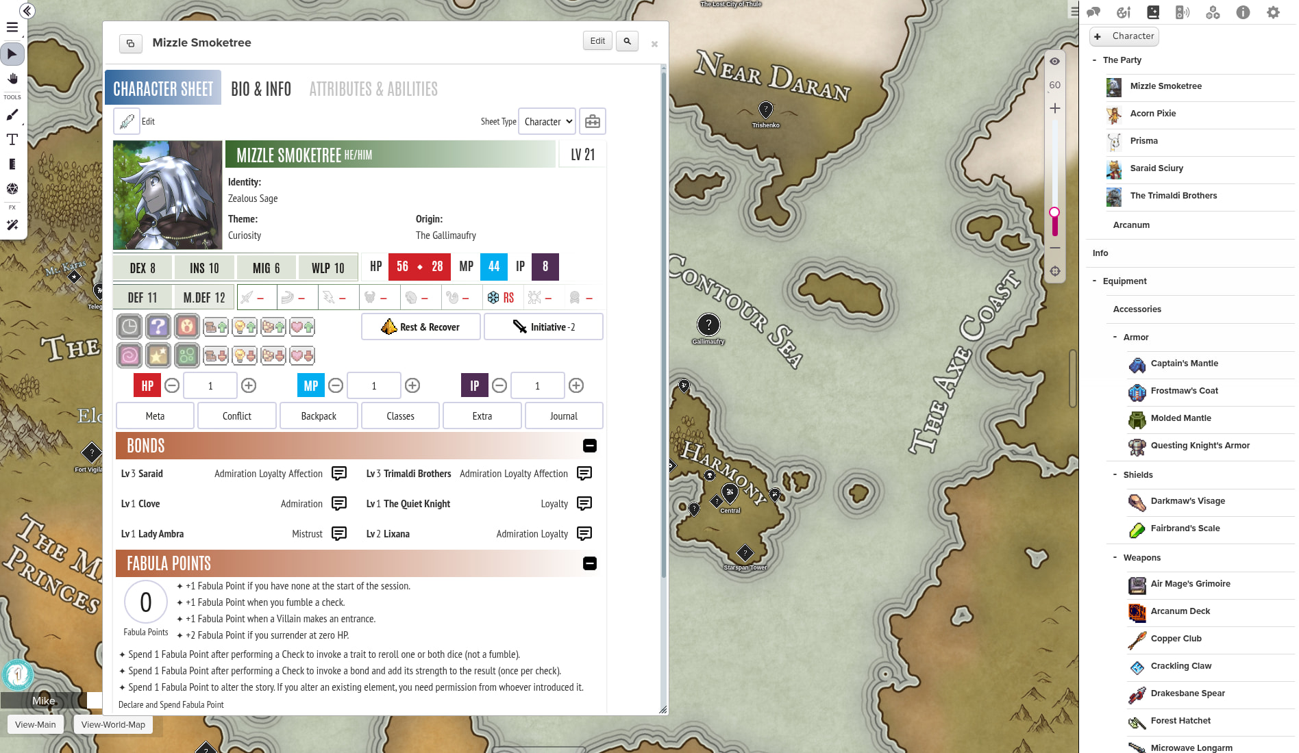Screen dimensions: 1299x753
Task: Click the feather quill Edit icon
Action: 127,122
